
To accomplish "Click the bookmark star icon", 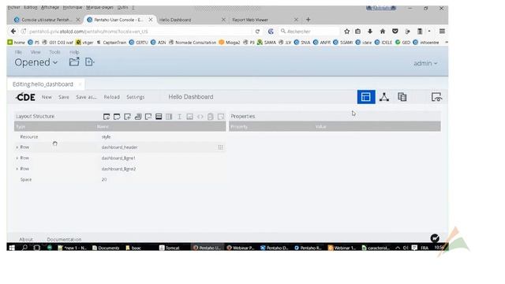I will pyautogui.click(x=347, y=32).
